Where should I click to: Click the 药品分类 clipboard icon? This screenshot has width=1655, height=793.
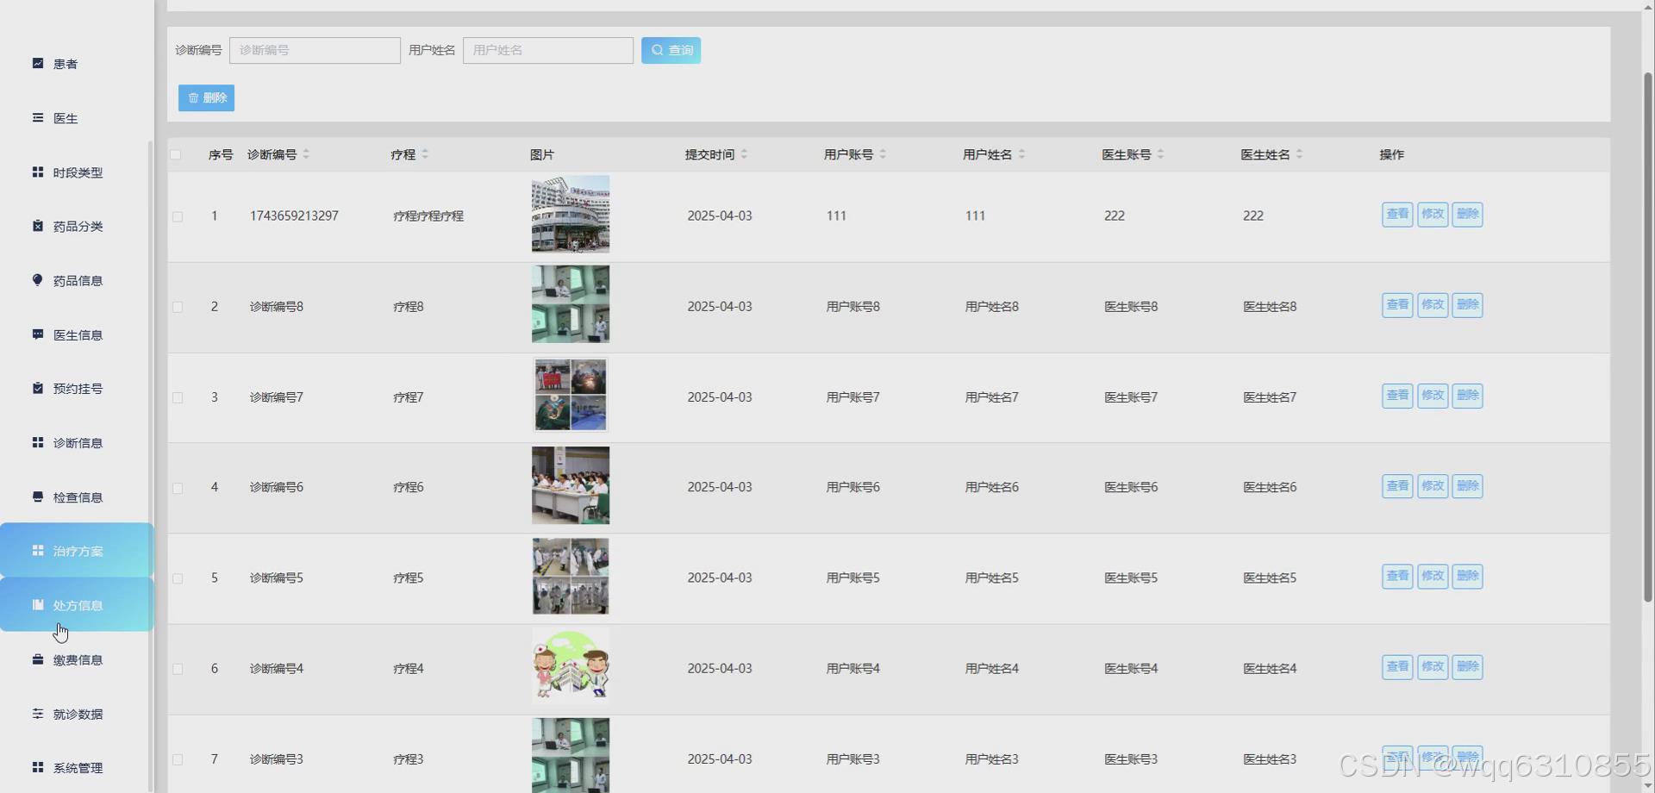click(x=38, y=225)
